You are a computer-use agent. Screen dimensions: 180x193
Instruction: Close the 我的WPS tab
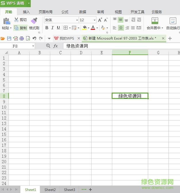coord(79,38)
